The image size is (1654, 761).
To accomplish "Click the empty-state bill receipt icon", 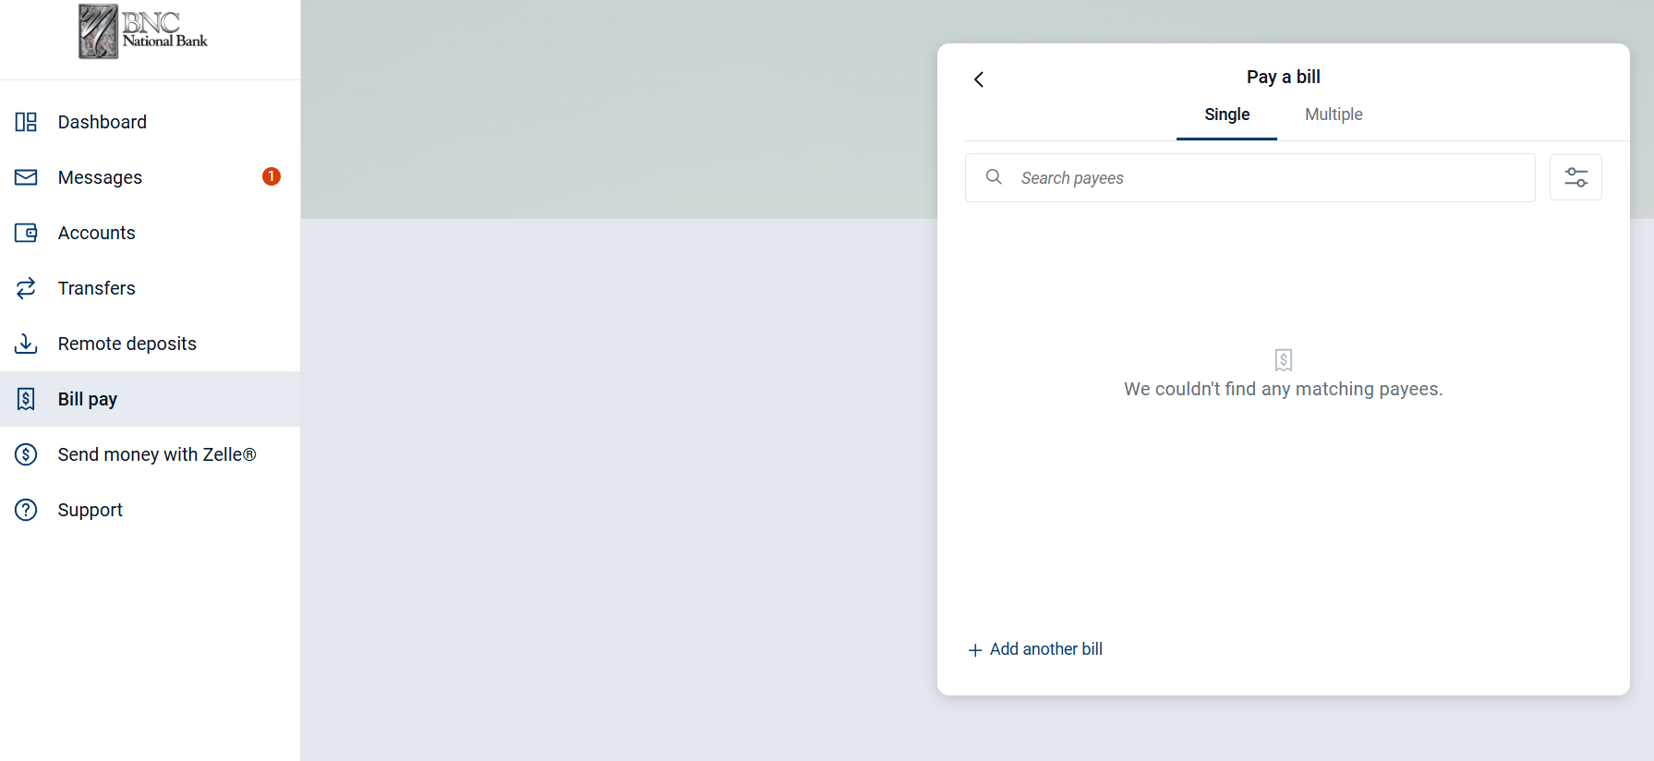I will pos(1284,359).
